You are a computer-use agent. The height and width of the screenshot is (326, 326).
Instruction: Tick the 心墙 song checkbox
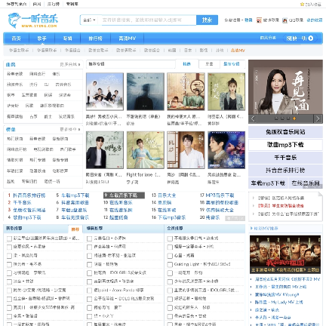coord(170,256)
